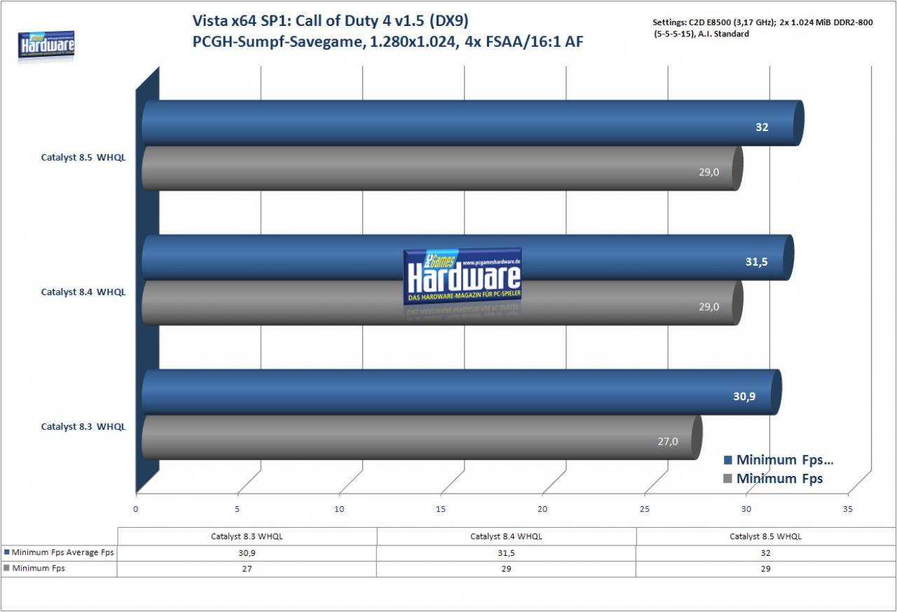Click the Catalyst 8.4 WHQL axis label
897x612 pixels.
pos(83,292)
